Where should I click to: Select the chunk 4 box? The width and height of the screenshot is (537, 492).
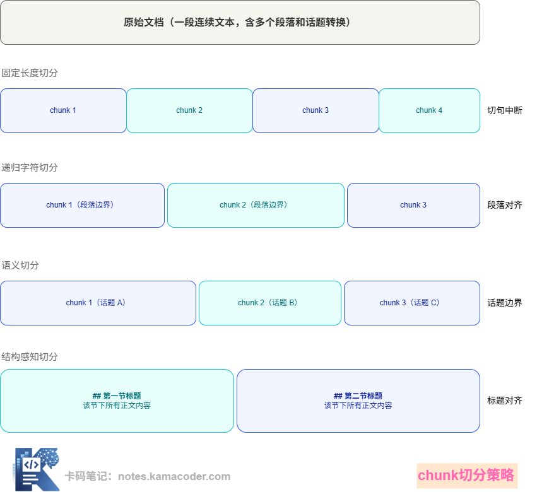pyautogui.click(x=430, y=110)
